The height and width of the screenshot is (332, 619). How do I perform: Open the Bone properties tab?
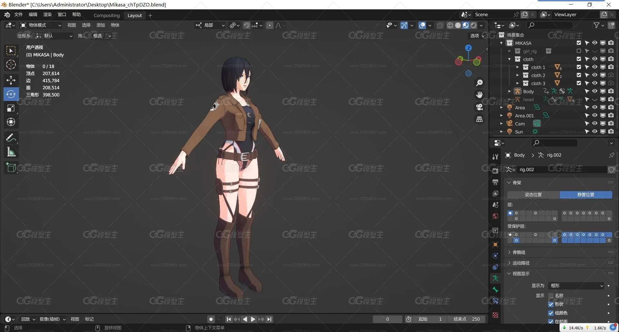[496, 290]
